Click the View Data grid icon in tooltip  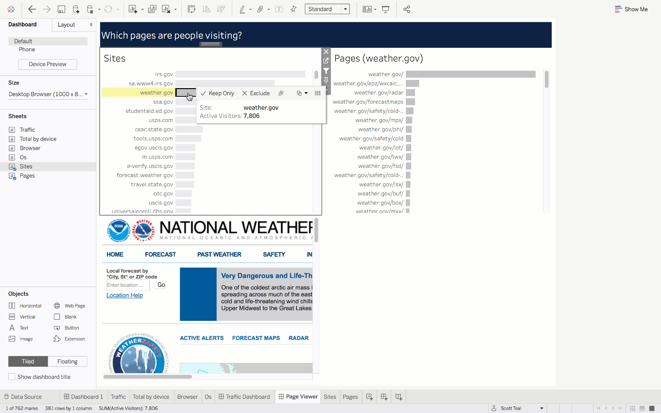pos(317,93)
